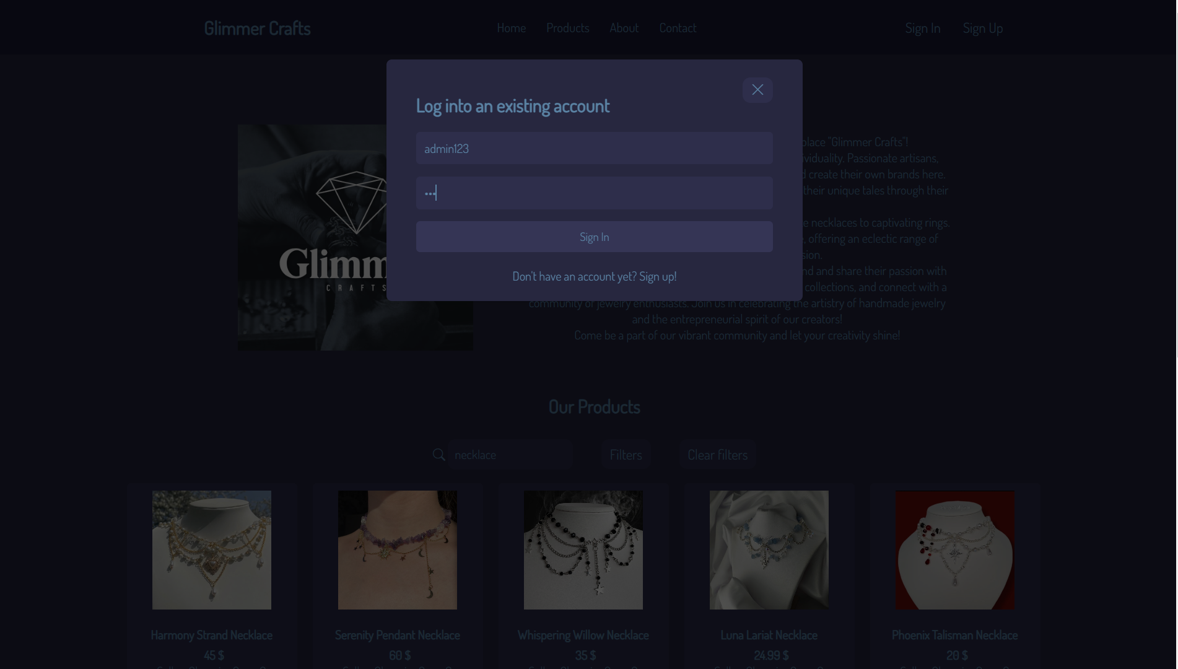Close the login dialog with X icon

(x=757, y=90)
